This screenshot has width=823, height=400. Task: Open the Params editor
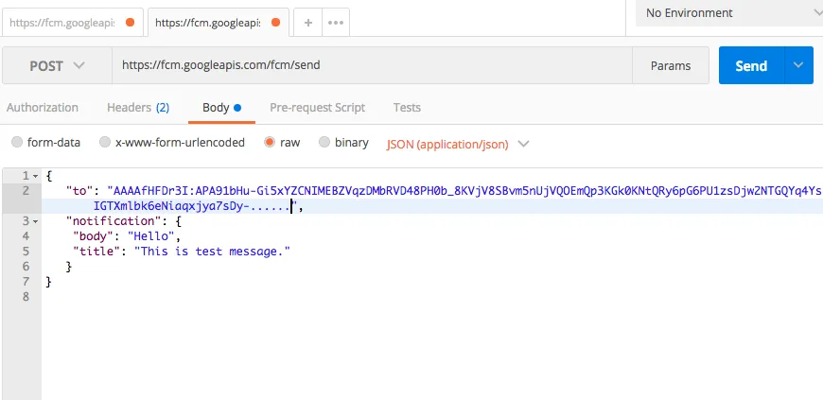(x=671, y=65)
